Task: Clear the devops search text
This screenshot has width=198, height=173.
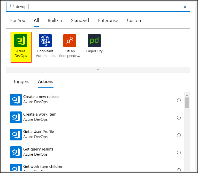Action: coord(185,7)
